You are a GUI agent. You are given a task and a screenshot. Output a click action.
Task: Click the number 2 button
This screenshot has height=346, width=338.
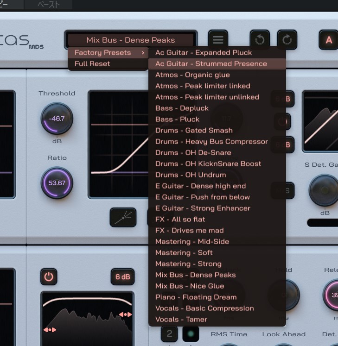[x=169, y=333]
